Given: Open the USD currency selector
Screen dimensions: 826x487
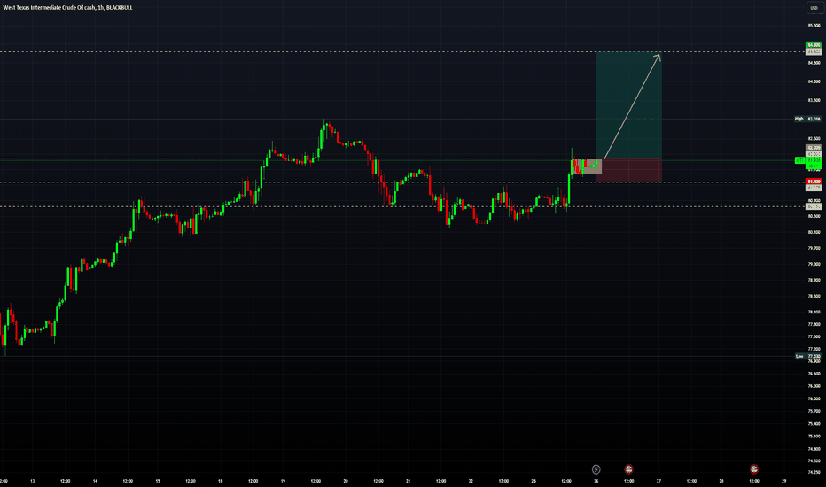Looking at the screenshot, I should [814, 8].
